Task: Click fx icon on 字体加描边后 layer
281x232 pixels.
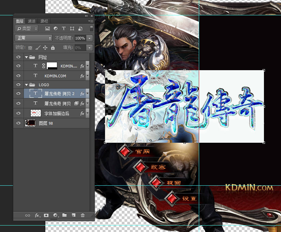Action: (x=82, y=113)
